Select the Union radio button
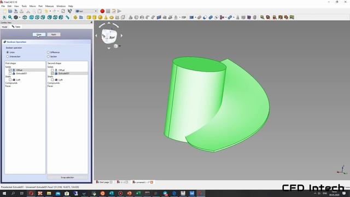Screen dimensions: 350x197 click(8, 53)
